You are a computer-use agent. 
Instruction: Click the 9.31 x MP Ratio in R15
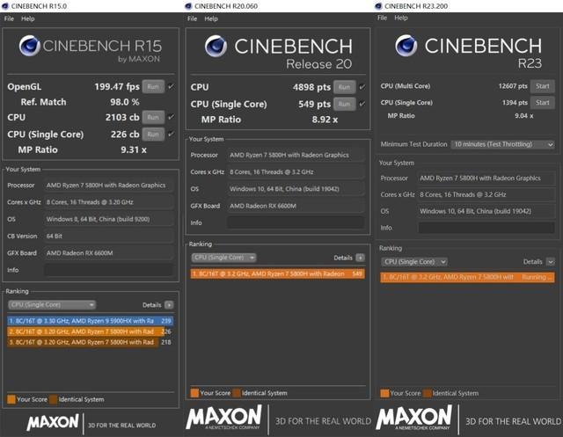(x=134, y=149)
